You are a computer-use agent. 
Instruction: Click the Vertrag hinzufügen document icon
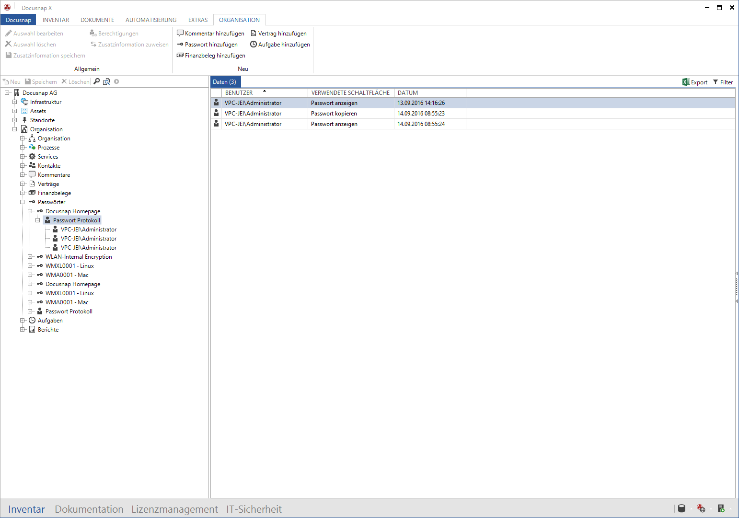click(254, 33)
